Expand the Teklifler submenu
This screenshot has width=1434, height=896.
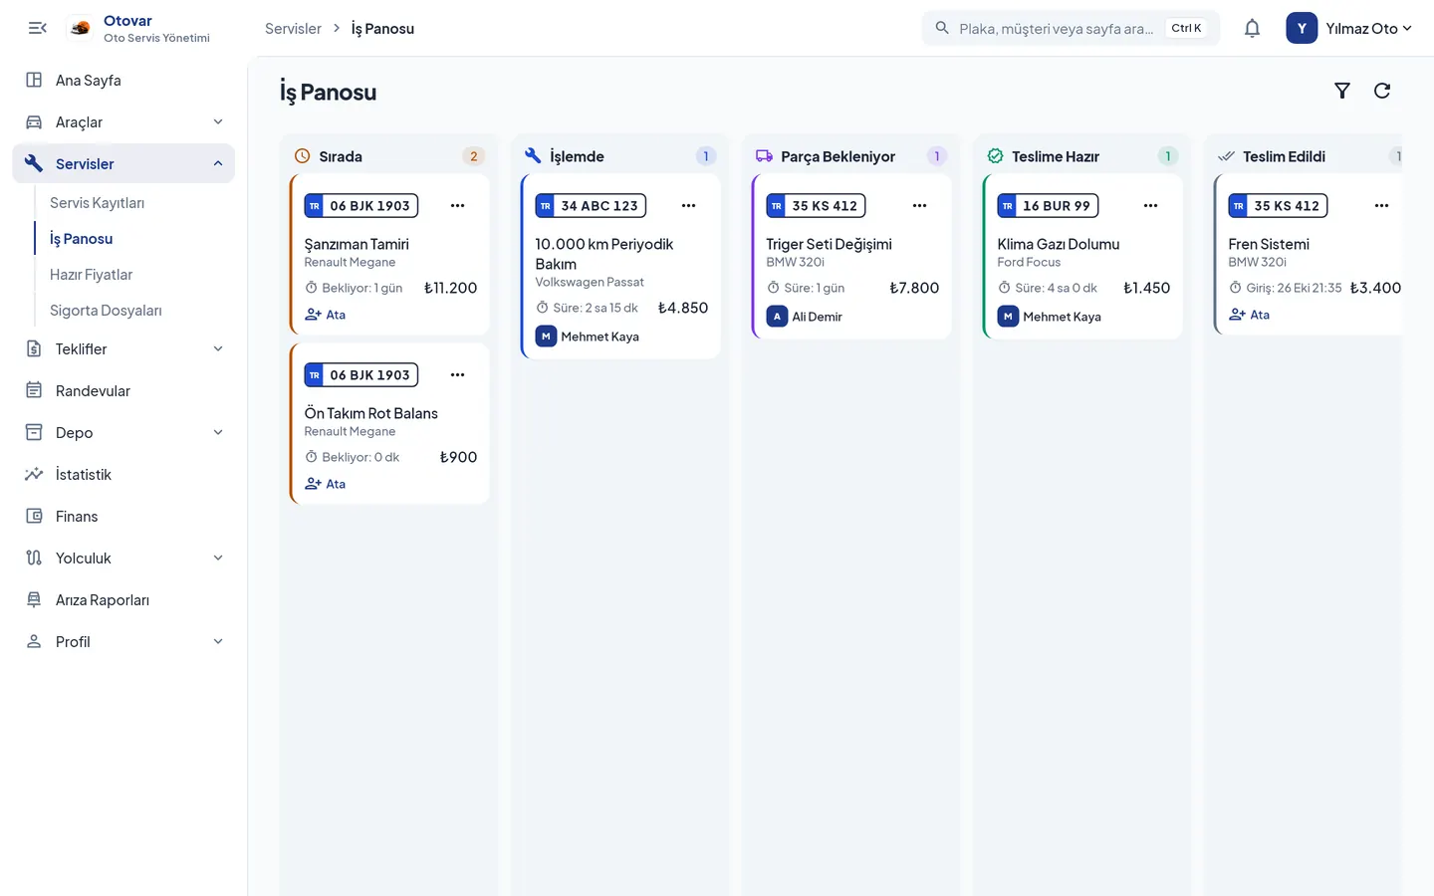(x=218, y=348)
